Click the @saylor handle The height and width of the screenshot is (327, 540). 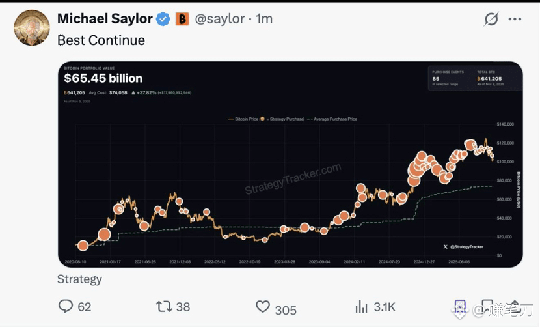(221, 20)
